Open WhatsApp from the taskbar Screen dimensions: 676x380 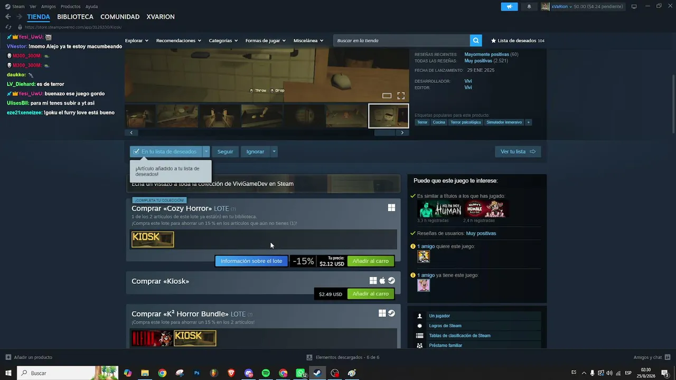click(x=301, y=373)
